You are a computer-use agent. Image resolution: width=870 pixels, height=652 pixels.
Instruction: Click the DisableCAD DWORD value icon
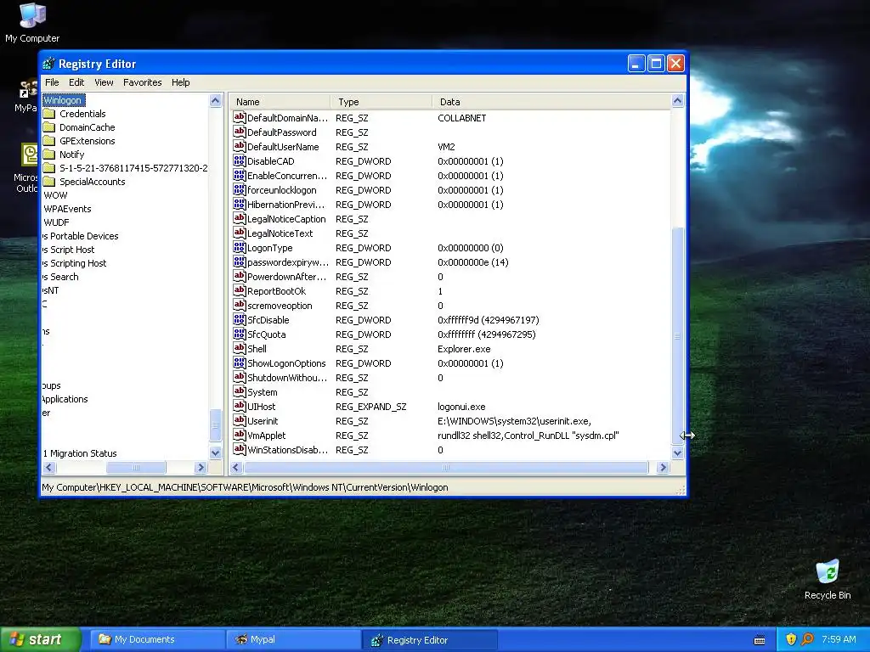[x=239, y=160]
